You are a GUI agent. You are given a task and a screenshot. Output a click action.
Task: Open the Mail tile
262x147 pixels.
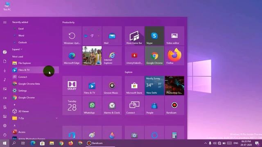(x=112, y=36)
